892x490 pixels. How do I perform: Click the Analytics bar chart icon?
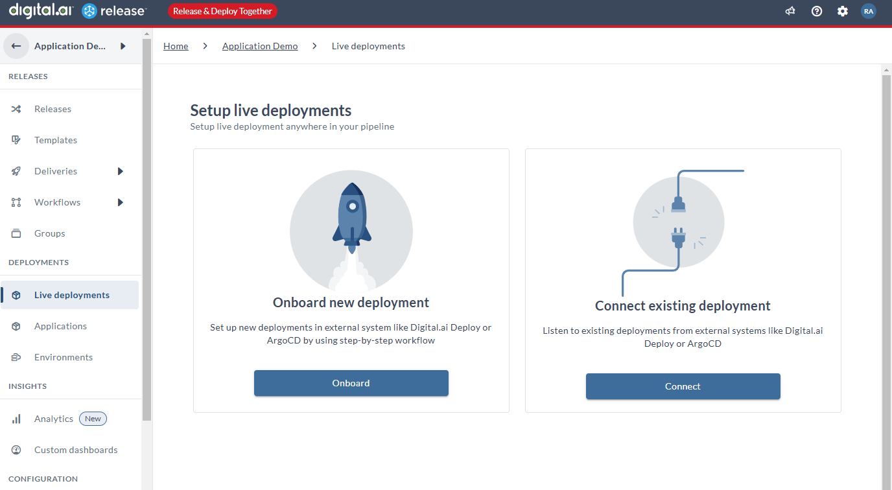[x=16, y=419]
